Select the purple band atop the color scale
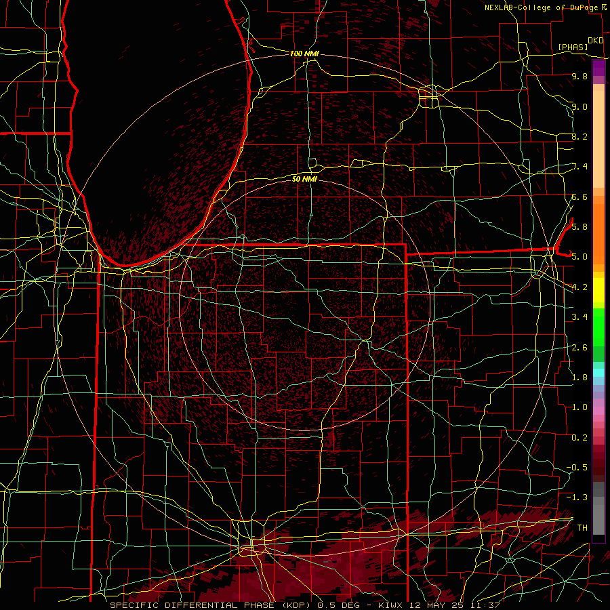This screenshot has height=610, width=610. point(598,68)
